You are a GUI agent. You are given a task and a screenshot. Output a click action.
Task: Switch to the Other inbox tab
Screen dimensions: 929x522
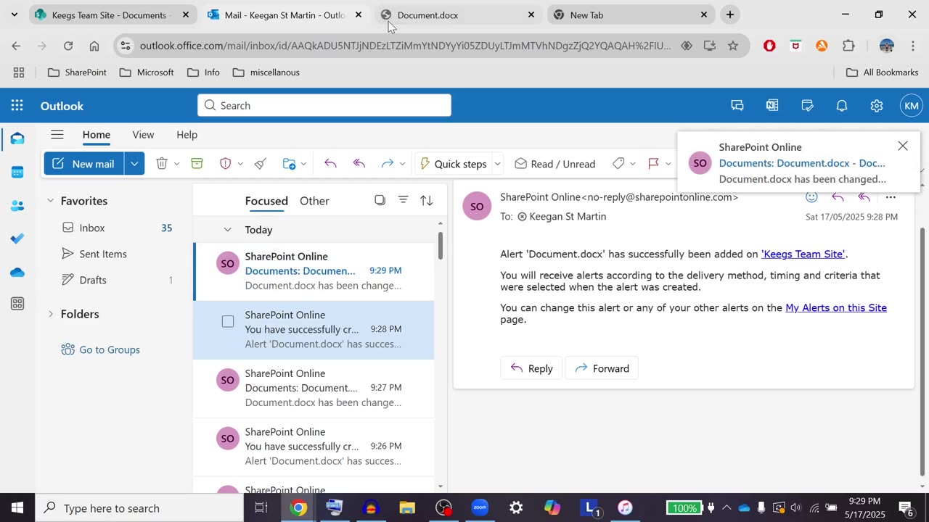pyautogui.click(x=314, y=201)
